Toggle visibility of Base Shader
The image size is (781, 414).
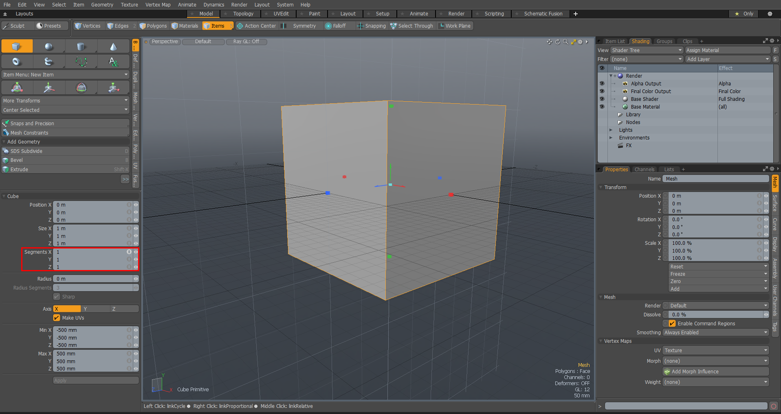click(x=602, y=99)
